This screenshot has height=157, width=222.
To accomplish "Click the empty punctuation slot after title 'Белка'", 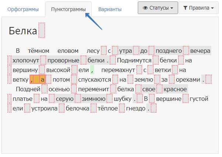I will (42, 31).
